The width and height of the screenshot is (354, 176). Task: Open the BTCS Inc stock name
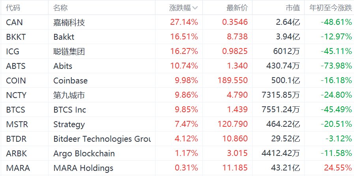[70, 110]
